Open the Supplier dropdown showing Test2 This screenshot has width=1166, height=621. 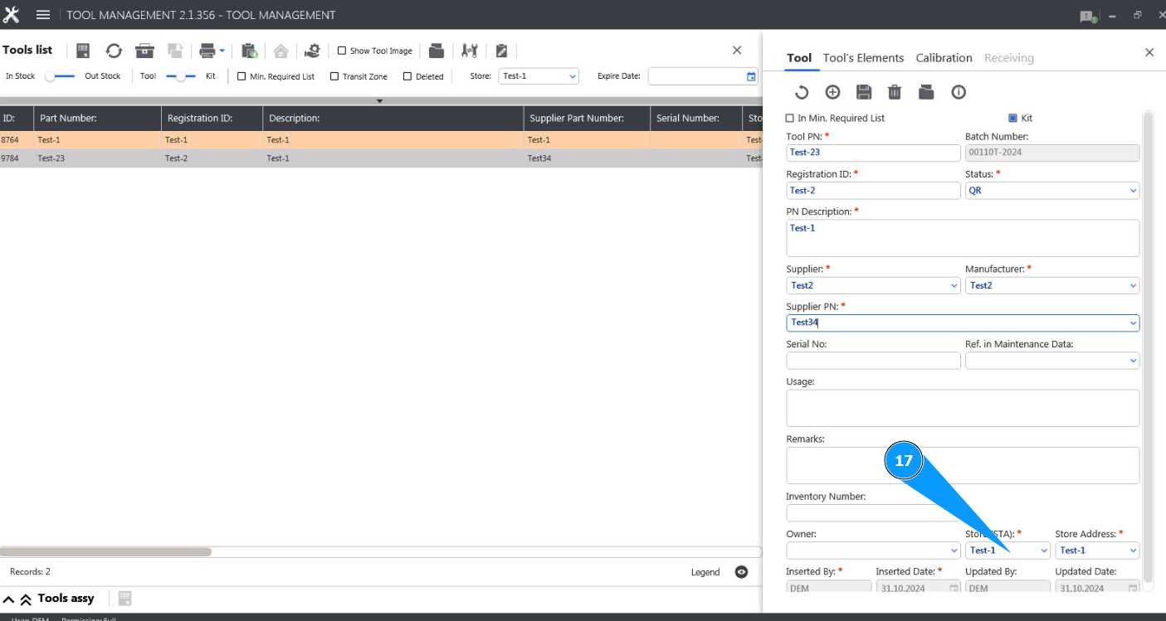coord(872,285)
